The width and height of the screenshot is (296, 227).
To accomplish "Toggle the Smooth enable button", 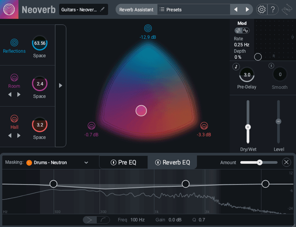I will 271,66.
